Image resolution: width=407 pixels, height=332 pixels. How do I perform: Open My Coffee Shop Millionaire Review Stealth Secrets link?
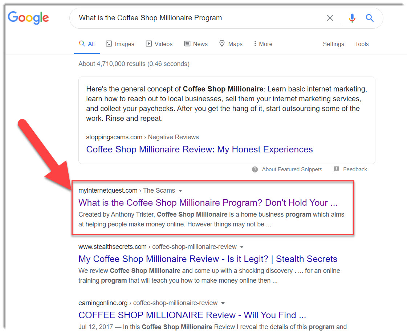click(208, 259)
